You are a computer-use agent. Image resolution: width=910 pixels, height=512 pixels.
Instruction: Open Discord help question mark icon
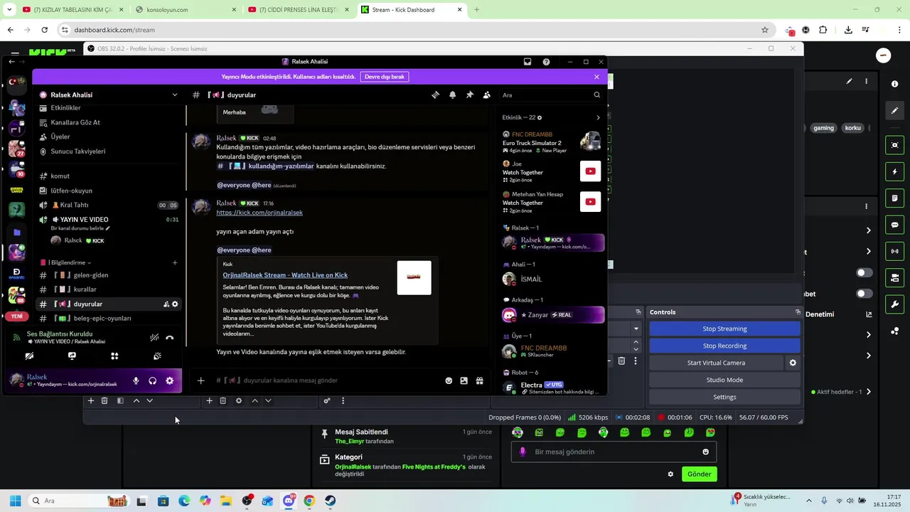(x=546, y=62)
